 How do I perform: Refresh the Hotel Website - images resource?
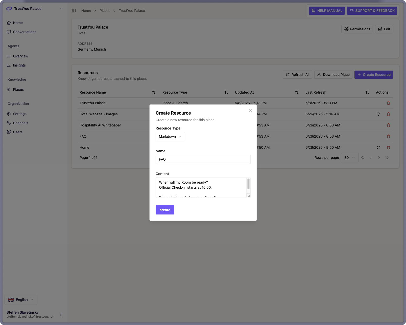(x=378, y=114)
